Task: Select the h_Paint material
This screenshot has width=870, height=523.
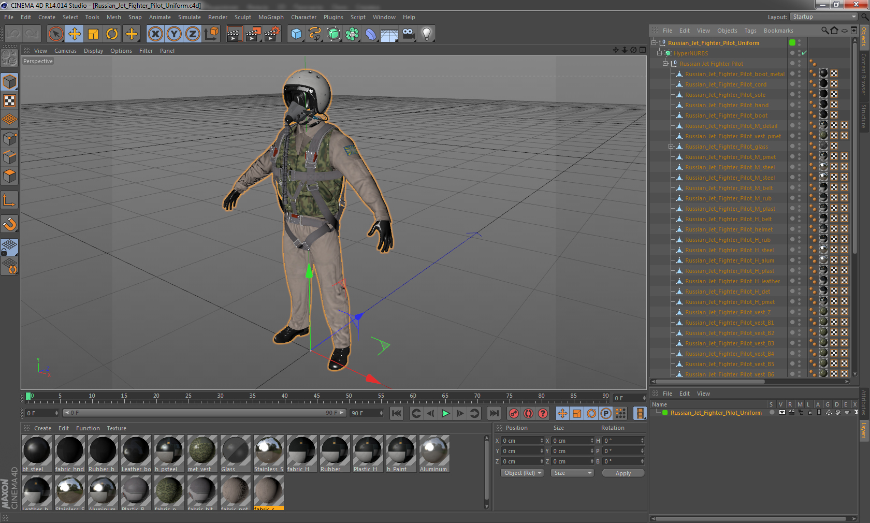Action: point(401,454)
